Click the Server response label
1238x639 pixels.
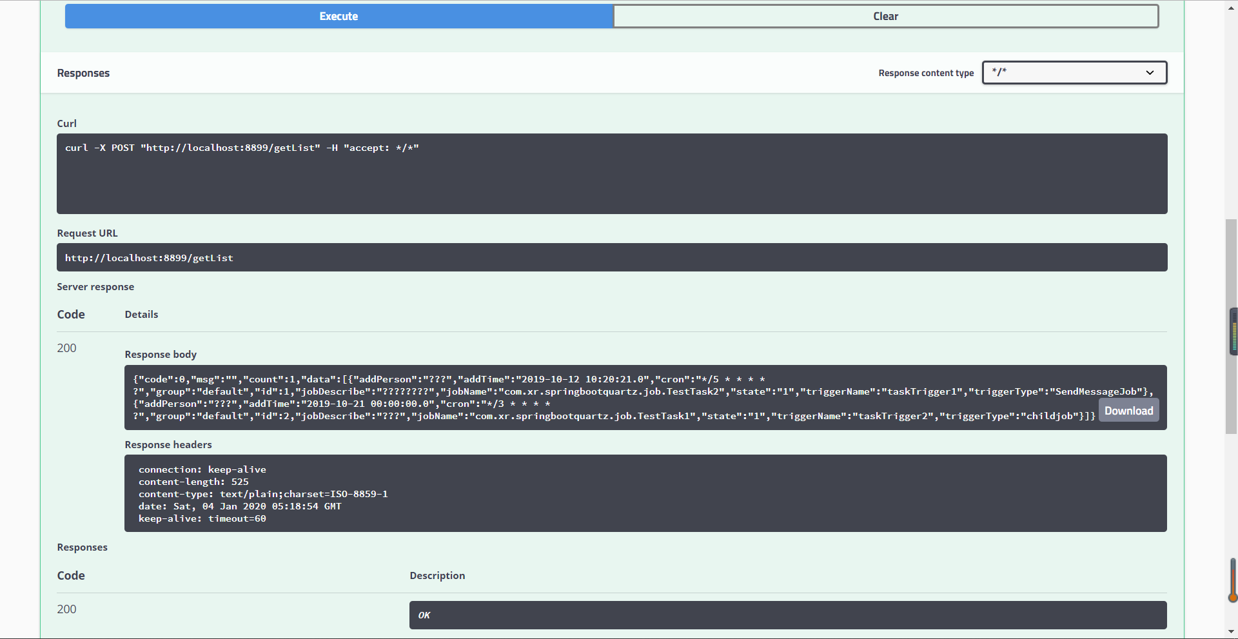[95, 287]
